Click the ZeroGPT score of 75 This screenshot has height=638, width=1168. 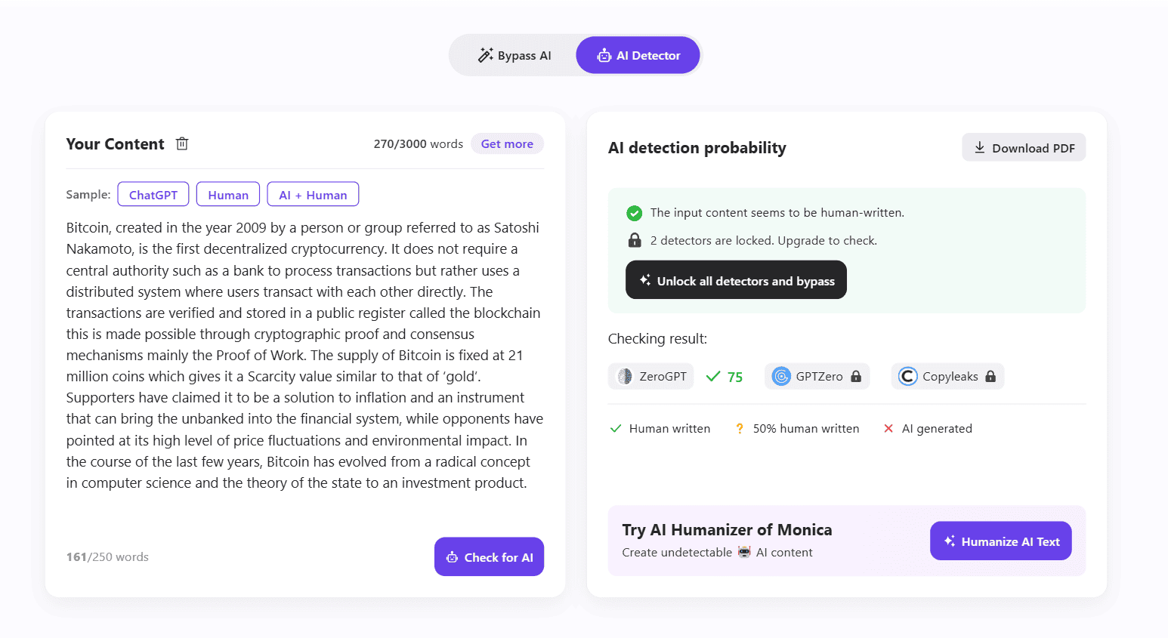click(x=734, y=377)
